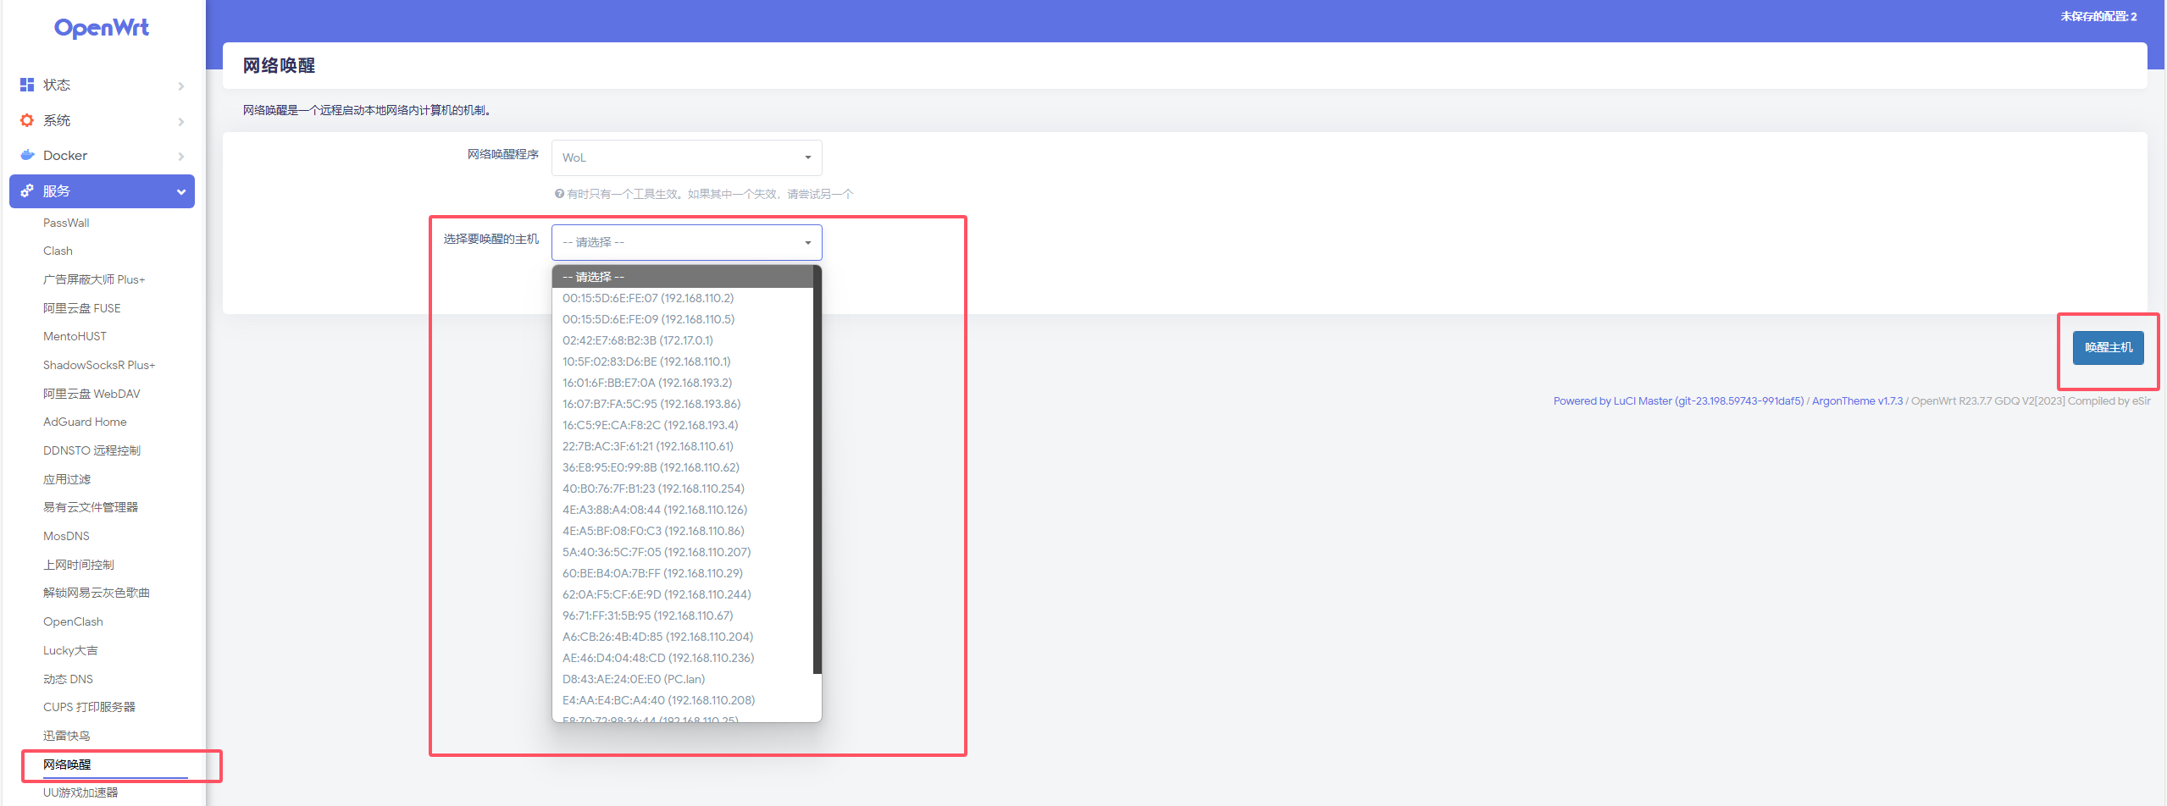
Task: Go to OpenClash in sidebar
Action: pyautogui.click(x=73, y=621)
